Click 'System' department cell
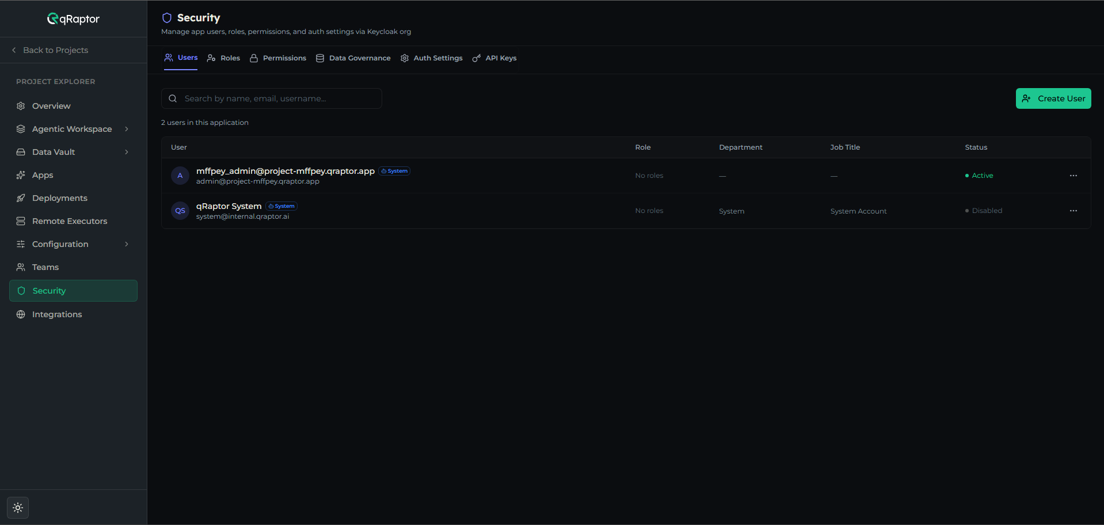 pos(732,211)
